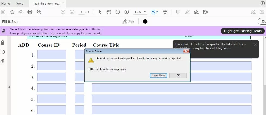Viewport: 266px width, 115px height.
Task: Expand the left navigation pane arrow
Action: 9,87
